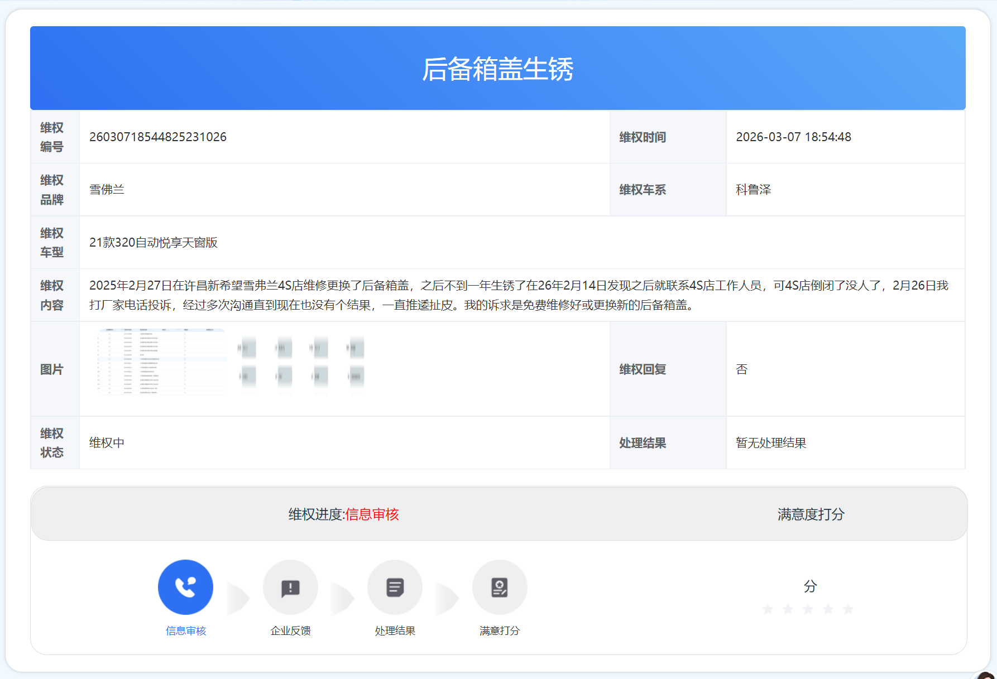Select the 满意打分 step label
This screenshot has width=997, height=679.
click(x=500, y=630)
